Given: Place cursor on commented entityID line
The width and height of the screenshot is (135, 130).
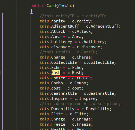Looking at the screenshot, I should 73,16.
